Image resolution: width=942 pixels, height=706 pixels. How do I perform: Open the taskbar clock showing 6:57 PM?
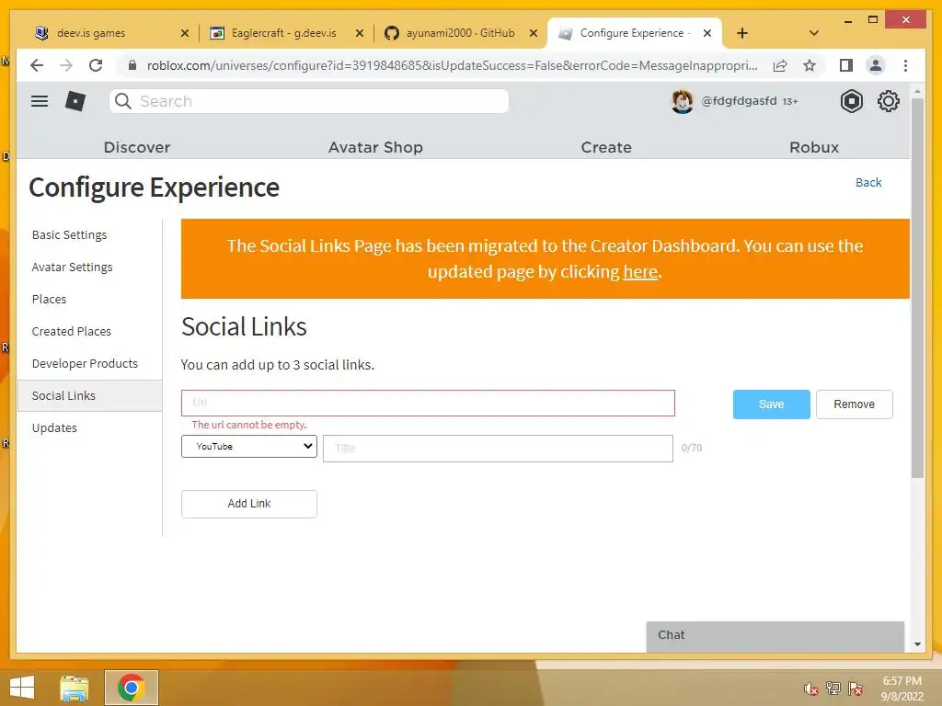[902, 689]
